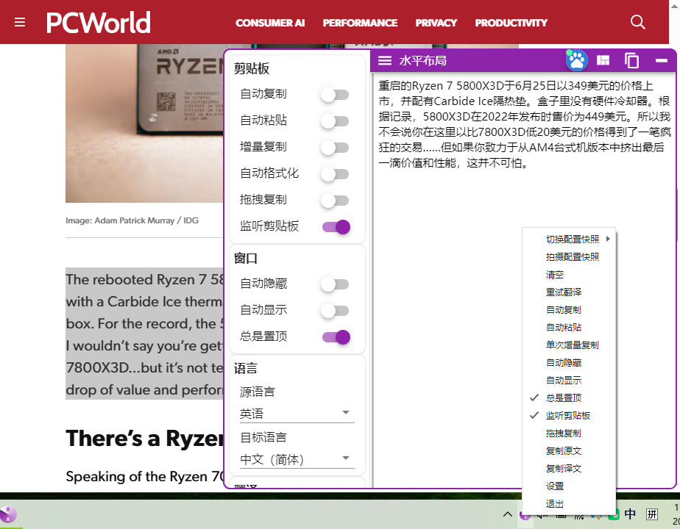Uncheck 总是置顶 in the context menu
Image resolution: width=680 pixels, height=529 pixels.
(x=569, y=397)
